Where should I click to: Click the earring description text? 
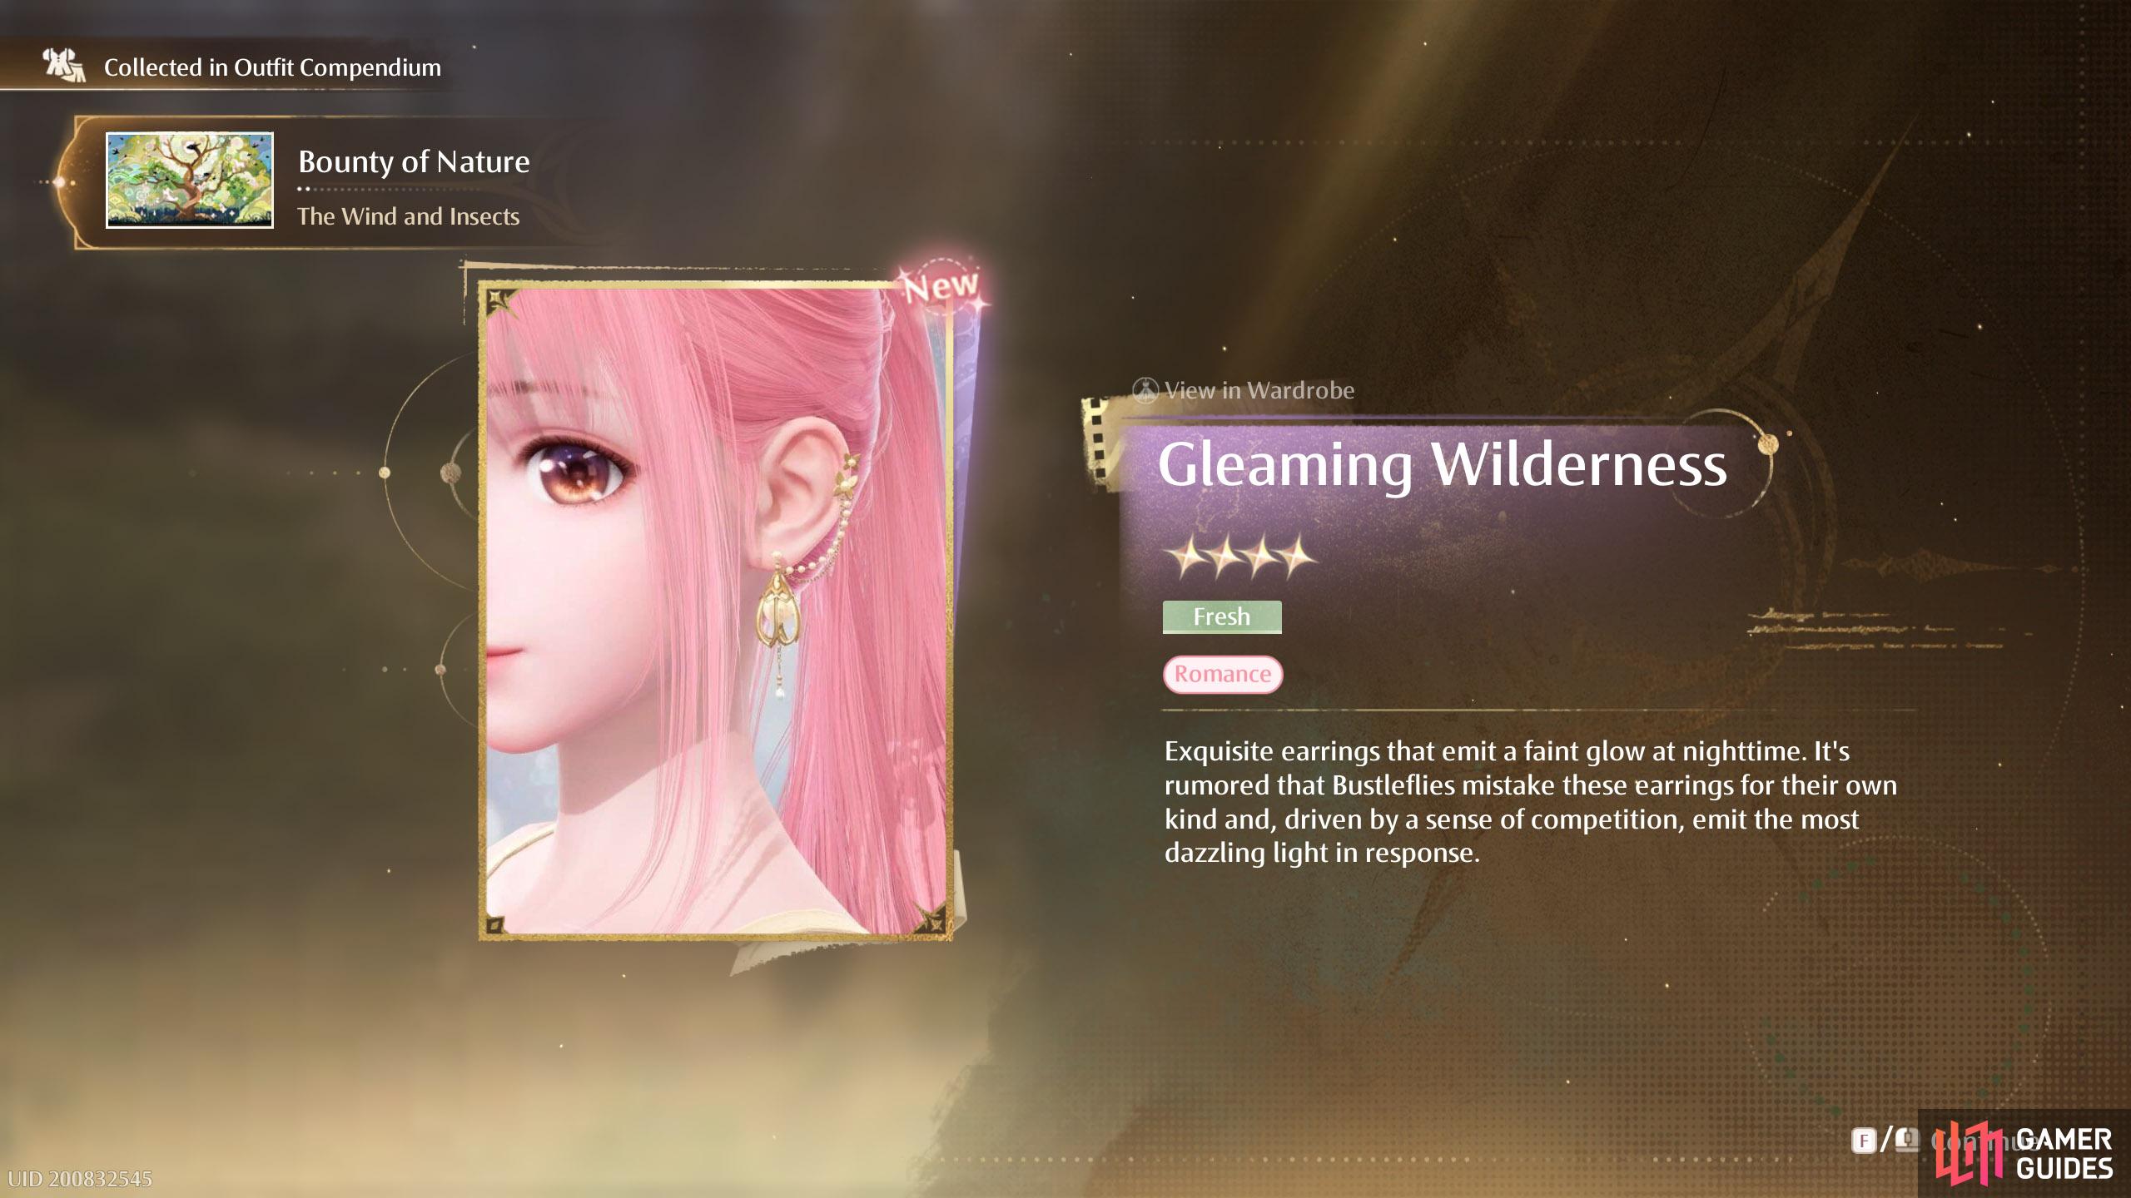click(x=1530, y=802)
